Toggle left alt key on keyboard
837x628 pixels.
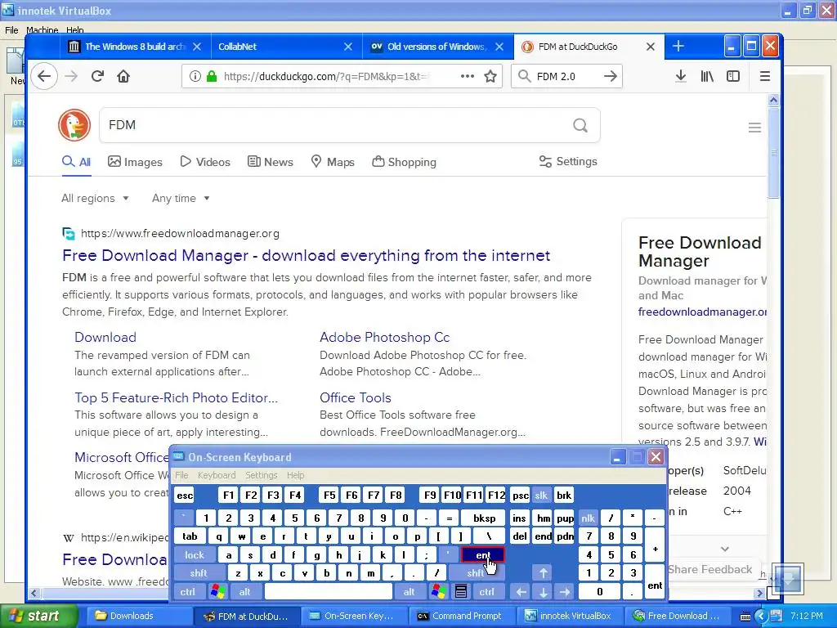(245, 592)
